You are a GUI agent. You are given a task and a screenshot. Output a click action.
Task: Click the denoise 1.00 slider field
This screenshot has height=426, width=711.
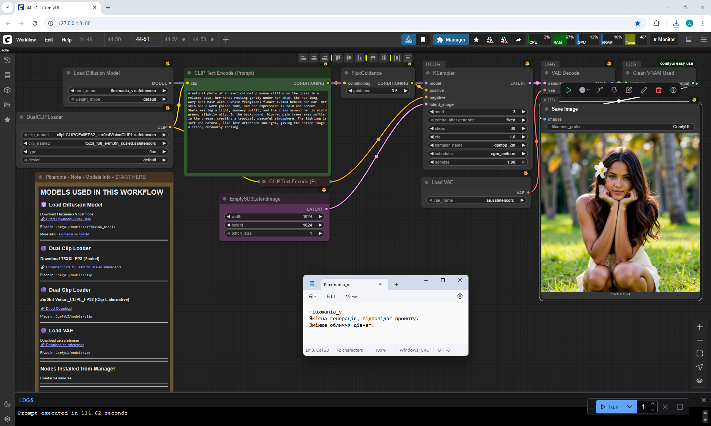(x=478, y=162)
